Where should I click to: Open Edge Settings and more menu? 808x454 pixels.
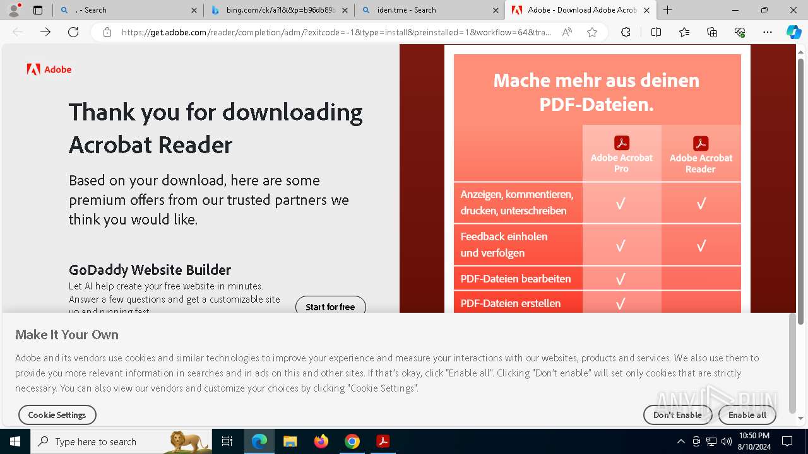click(x=768, y=32)
